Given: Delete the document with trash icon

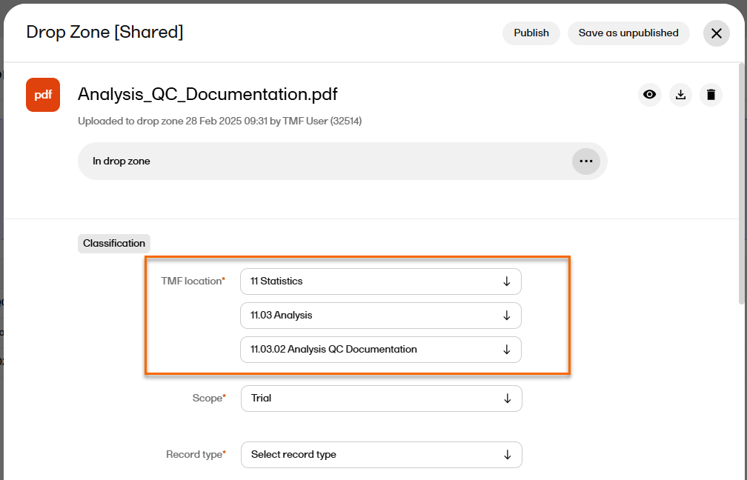Looking at the screenshot, I should point(711,95).
